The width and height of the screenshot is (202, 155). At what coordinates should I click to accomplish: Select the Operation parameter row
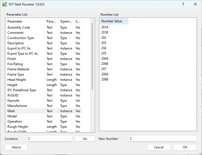coord(44,121)
